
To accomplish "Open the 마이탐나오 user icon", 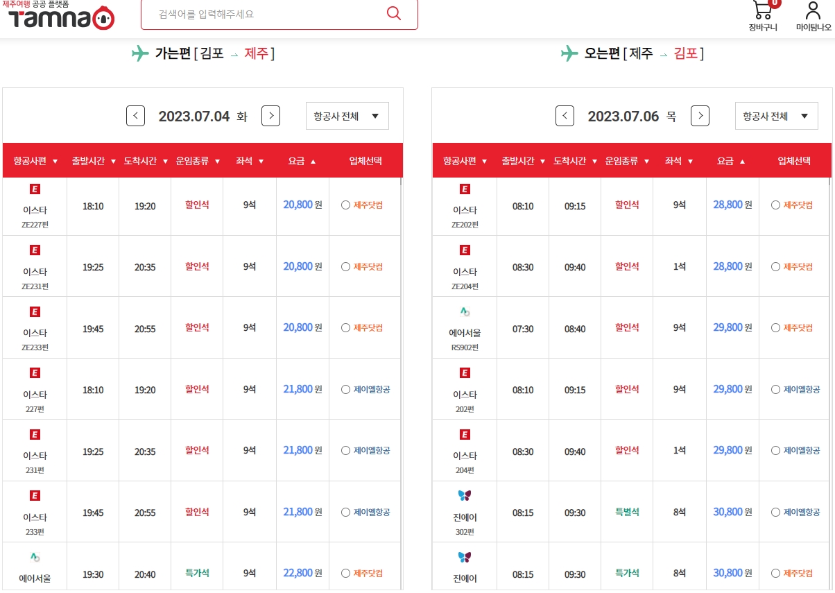I will click(813, 10).
